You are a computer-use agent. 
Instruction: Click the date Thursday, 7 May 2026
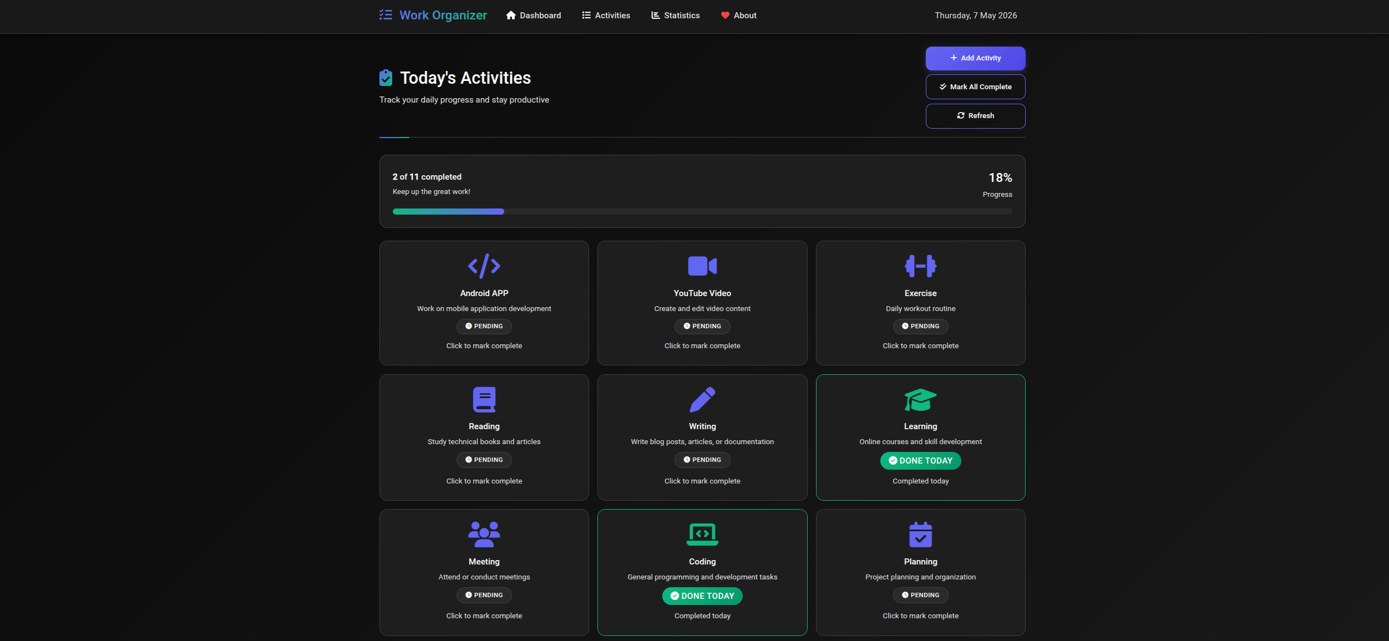(x=976, y=16)
